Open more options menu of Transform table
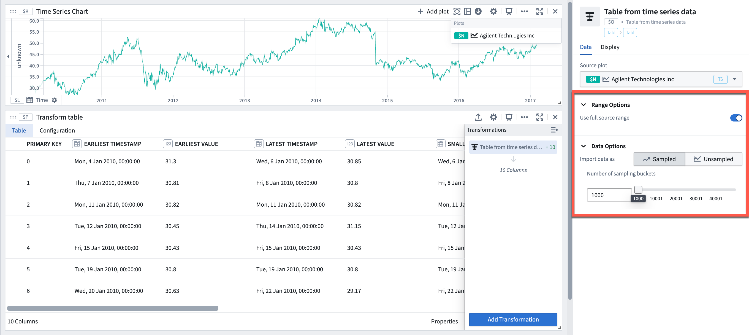This screenshot has height=335, width=749. (524, 117)
